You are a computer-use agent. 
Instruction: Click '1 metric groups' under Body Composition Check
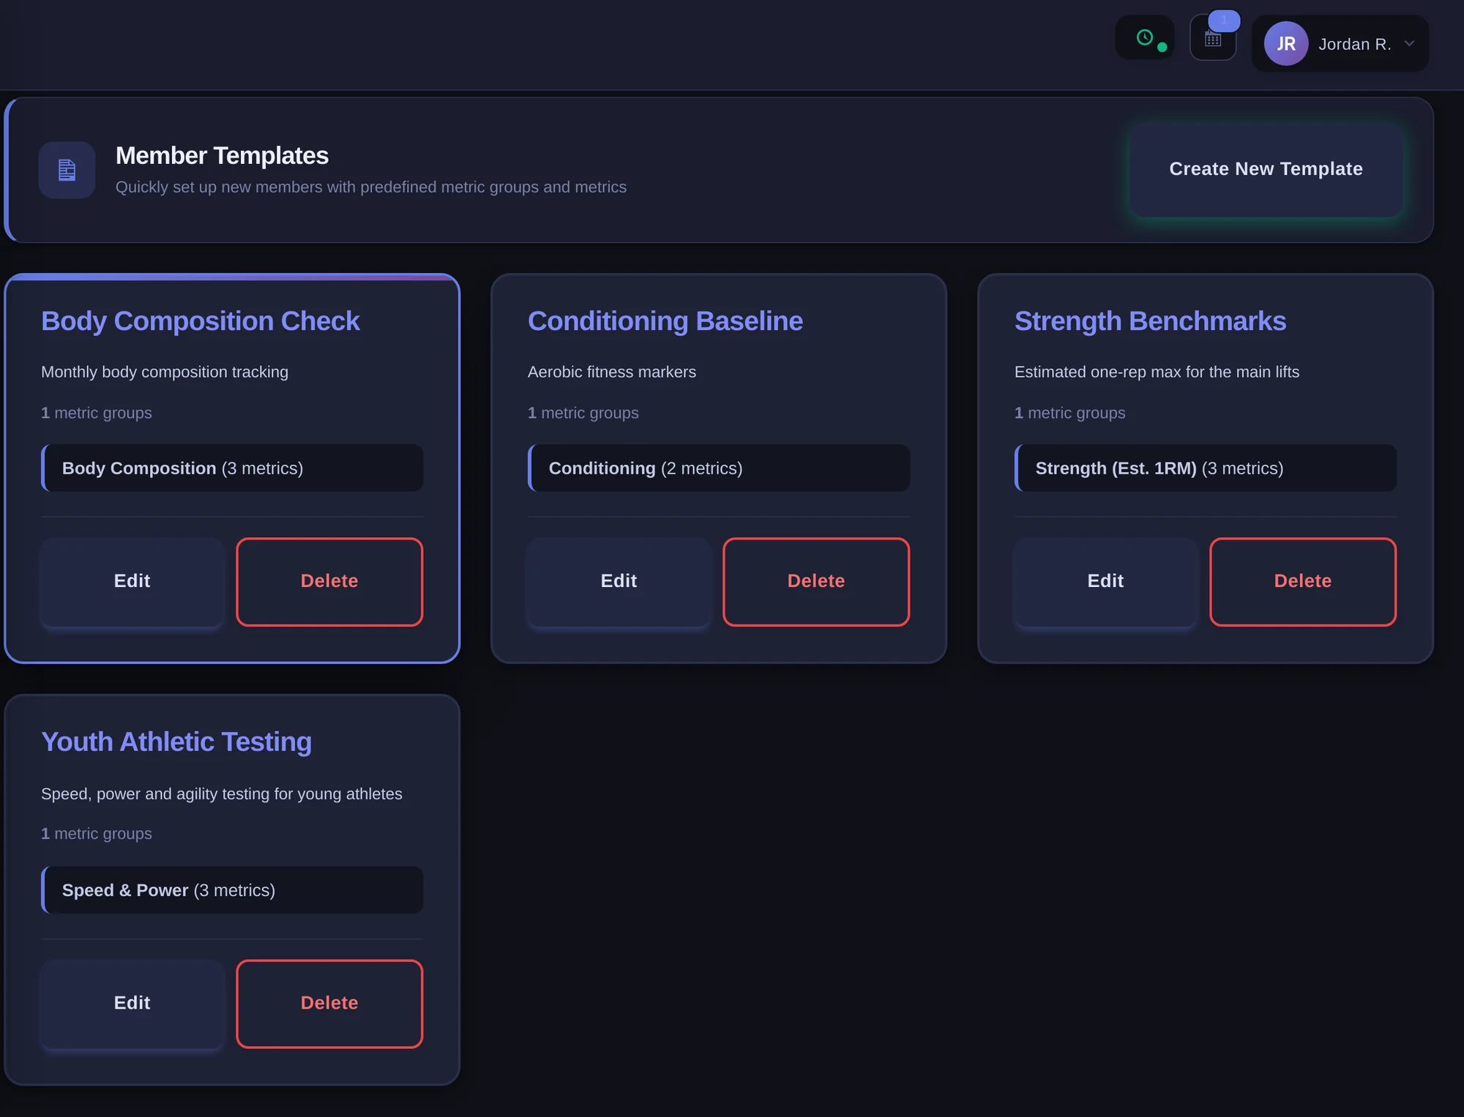pos(97,413)
